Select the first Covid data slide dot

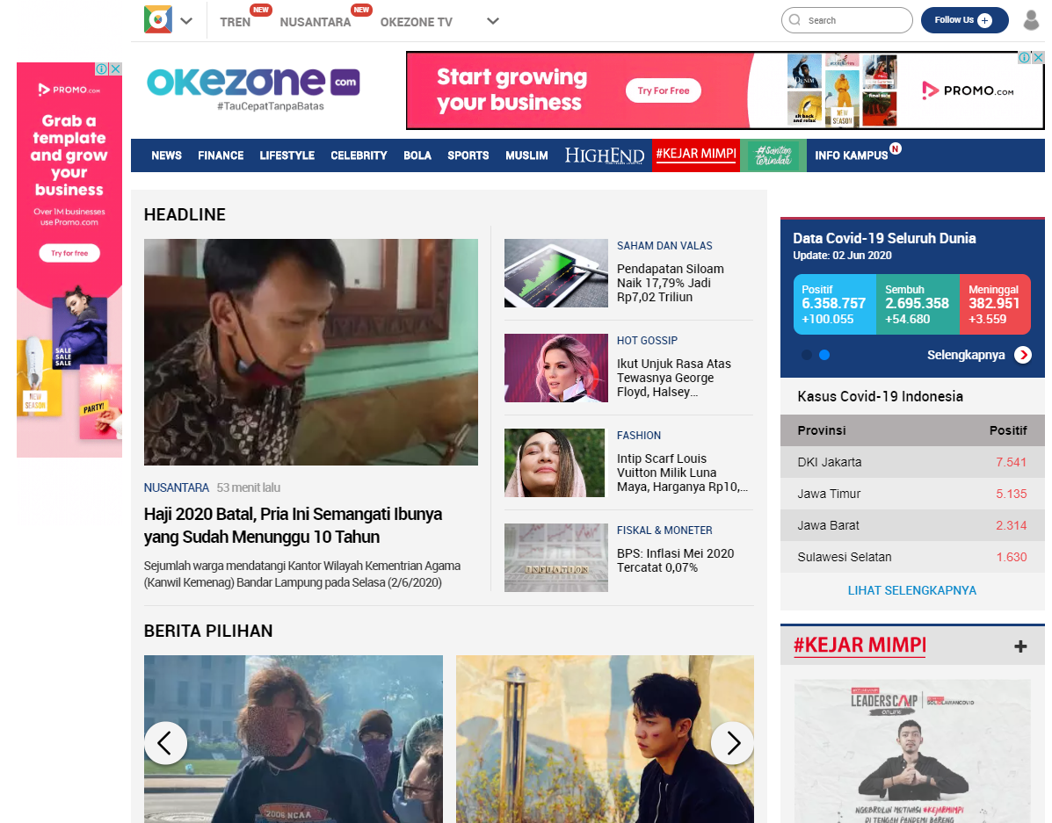807,355
